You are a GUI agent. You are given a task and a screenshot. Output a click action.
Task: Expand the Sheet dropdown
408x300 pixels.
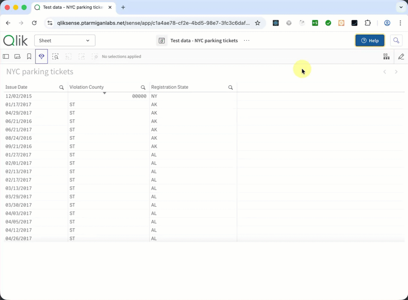pos(65,40)
